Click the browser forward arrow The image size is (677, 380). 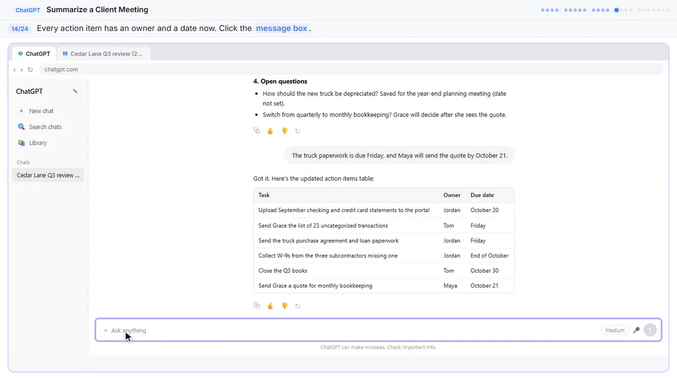point(22,69)
